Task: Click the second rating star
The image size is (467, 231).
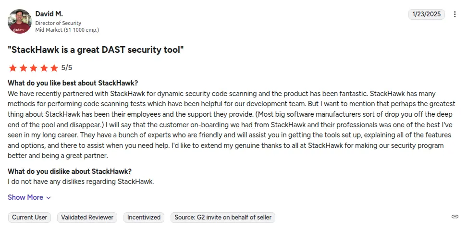Action: point(23,68)
